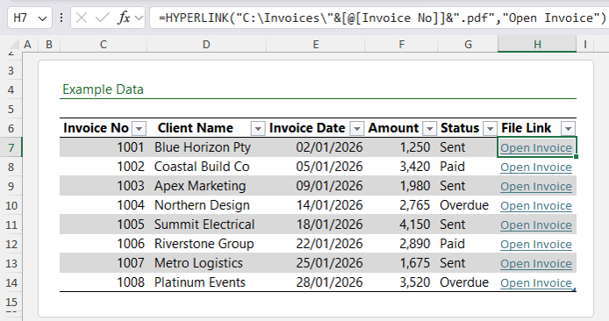Select row header 14
This screenshot has height=321, width=609.
pyautogui.click(x=11, y=283)
